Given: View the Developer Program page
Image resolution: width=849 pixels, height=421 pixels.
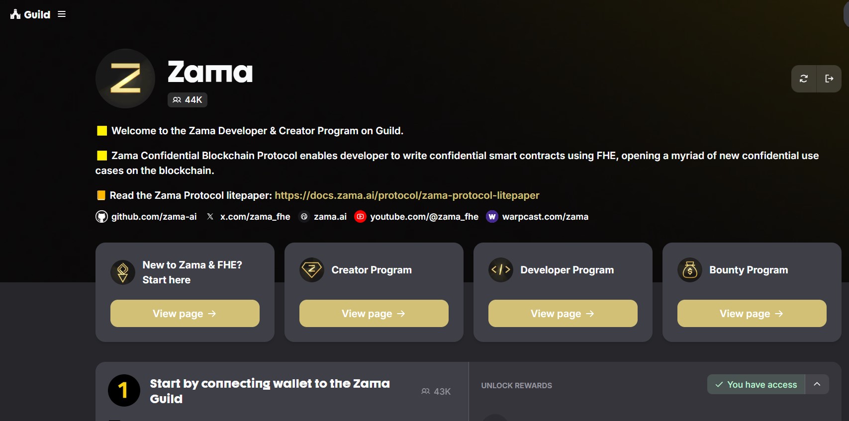Looking at the screenshot, I should (563, 314).
